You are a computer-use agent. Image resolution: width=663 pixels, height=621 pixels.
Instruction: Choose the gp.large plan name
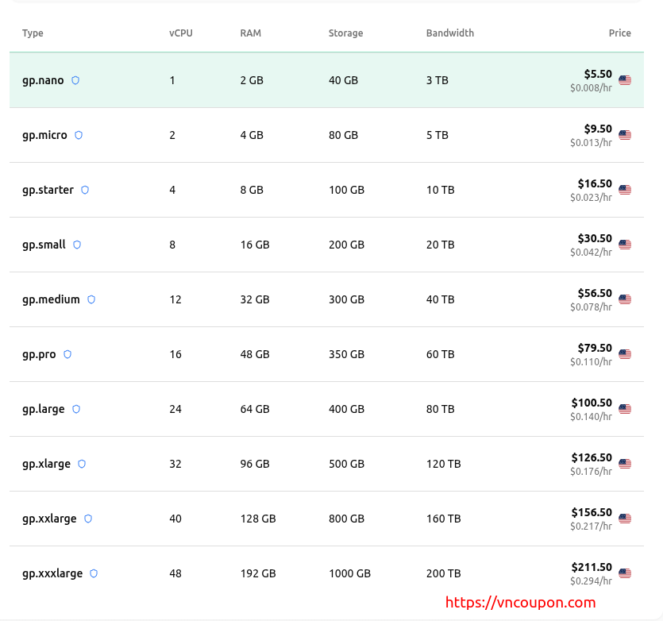[x=44, y=409]
